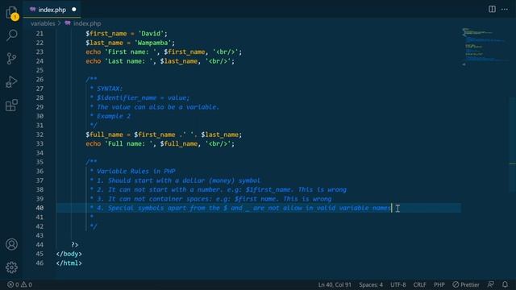The width and height of the screenshot is (516, 290).
Task: Click line number 35 in gutter
Action: coord(40,162)
